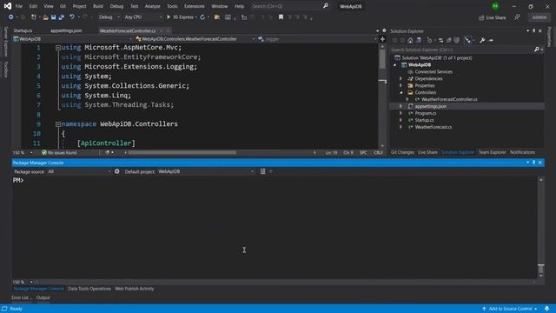Switch to the appsettings.json editor tab

[x=66, y=31]
